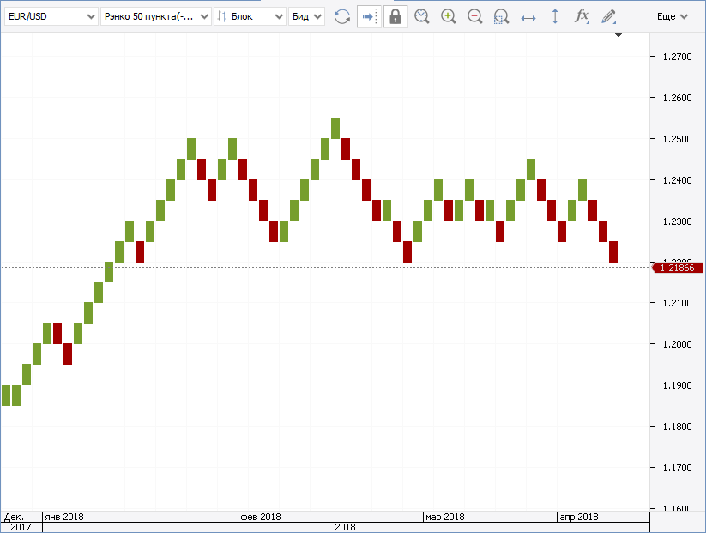Open the fx indicators button
706x533 pixels.
point(582,16)
